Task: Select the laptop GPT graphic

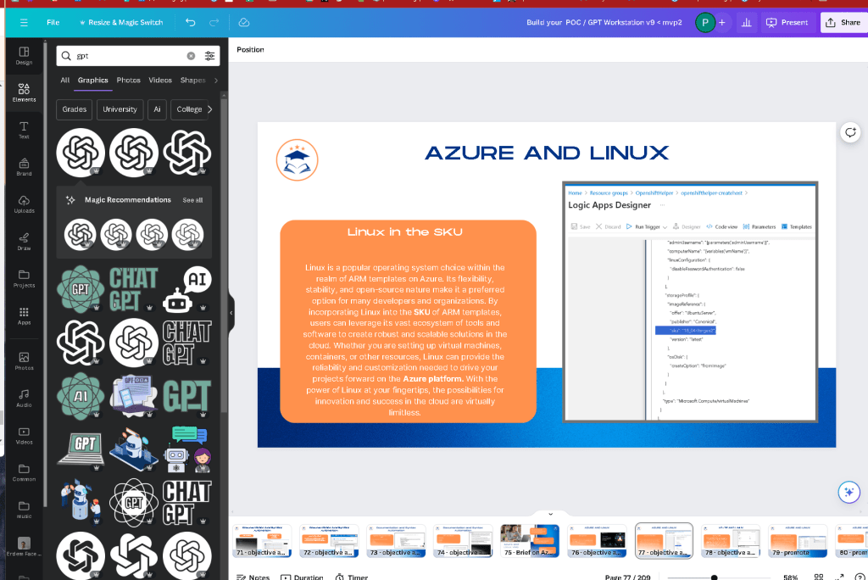Action: point(81,449)
